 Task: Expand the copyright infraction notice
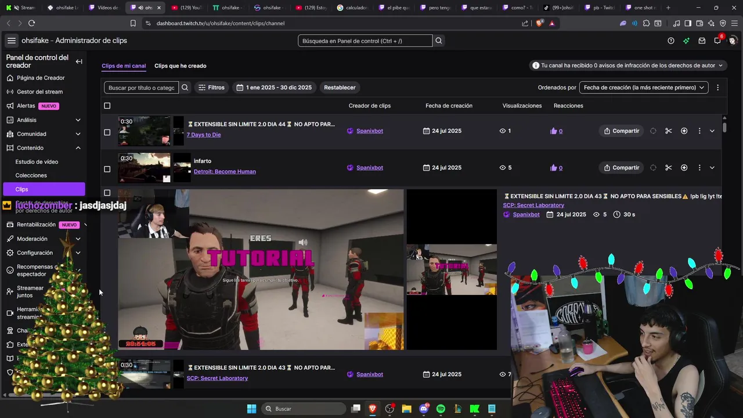pyautogui.click(x=628, y=66)
